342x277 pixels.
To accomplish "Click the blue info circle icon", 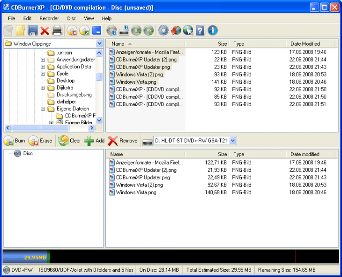I will [213, 31].
